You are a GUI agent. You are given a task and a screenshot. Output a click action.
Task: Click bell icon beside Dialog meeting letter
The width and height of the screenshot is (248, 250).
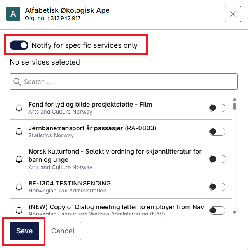(x=19, y=210)
